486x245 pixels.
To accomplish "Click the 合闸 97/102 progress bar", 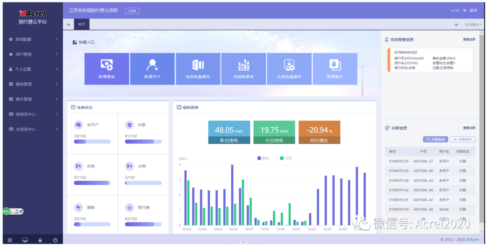I will (x=92, y=183).
